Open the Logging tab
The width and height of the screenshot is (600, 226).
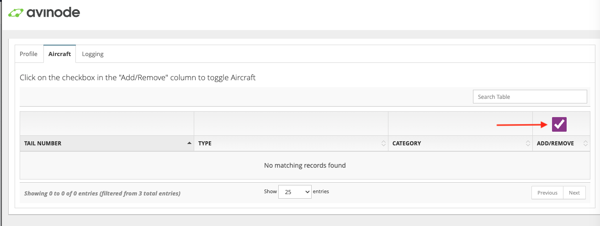(93, 54)
